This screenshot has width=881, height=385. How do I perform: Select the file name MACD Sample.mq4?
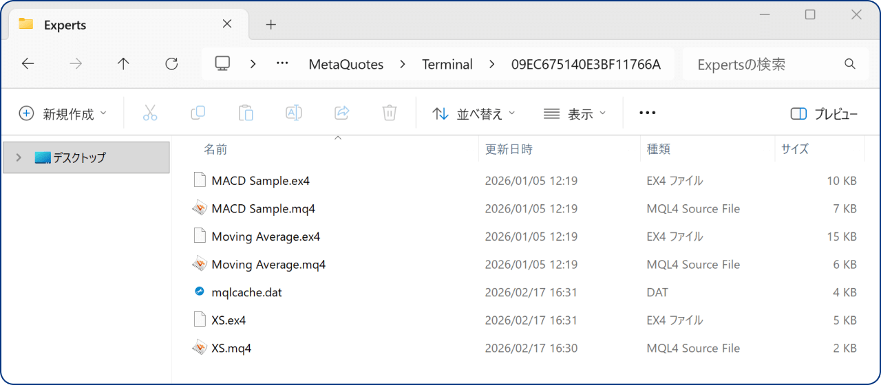[x=264, y=208]
